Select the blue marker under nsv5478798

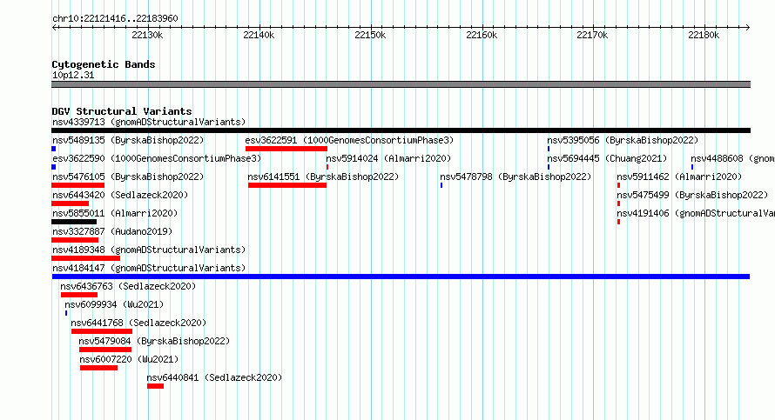coord(441,185)
